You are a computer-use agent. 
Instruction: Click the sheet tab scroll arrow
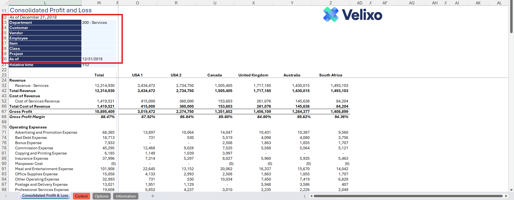coord(6,196)
